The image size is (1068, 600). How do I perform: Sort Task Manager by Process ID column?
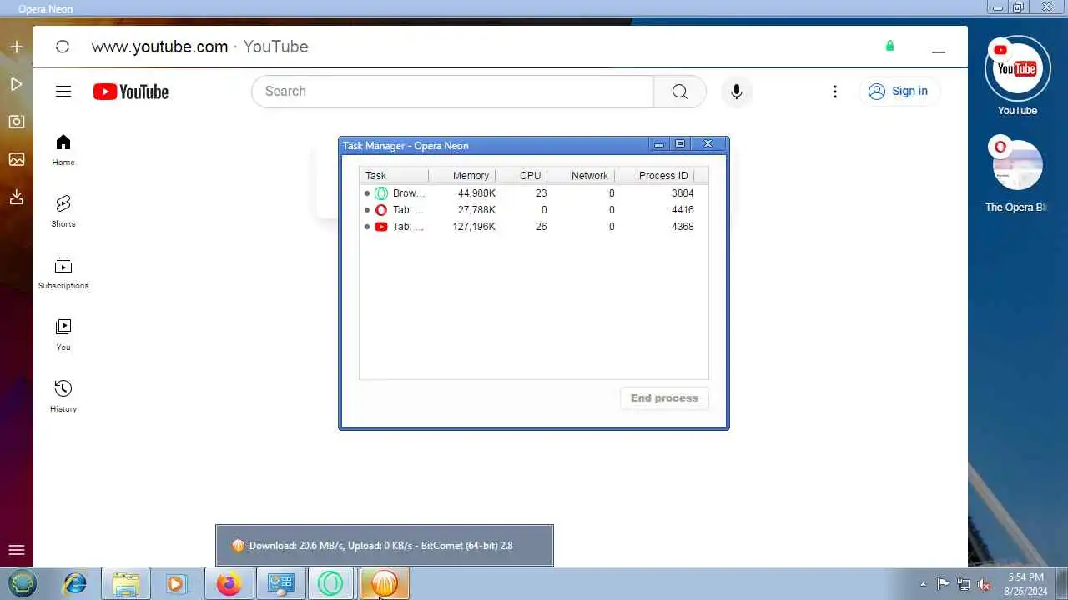[x=655, y=176]
